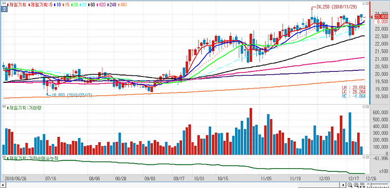
Task: Click the zoom out magnifier icon
Action: (x=350, y=185)
